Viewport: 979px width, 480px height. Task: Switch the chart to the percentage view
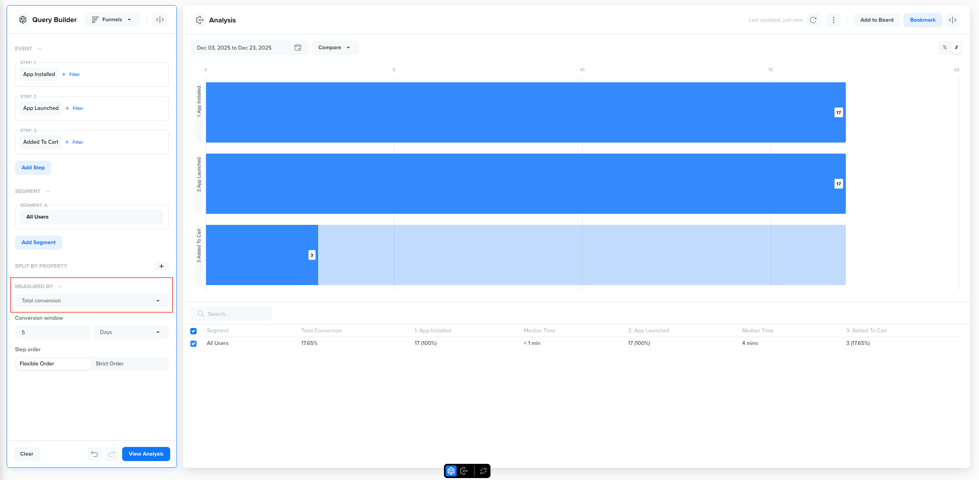pyautogui.click(x=945, y=48)
